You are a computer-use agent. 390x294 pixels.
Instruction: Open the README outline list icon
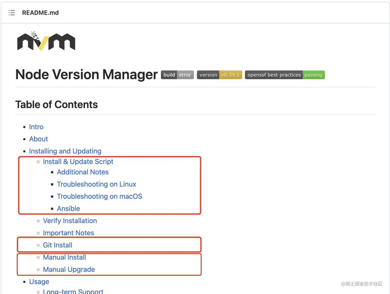tap(12, 13)
